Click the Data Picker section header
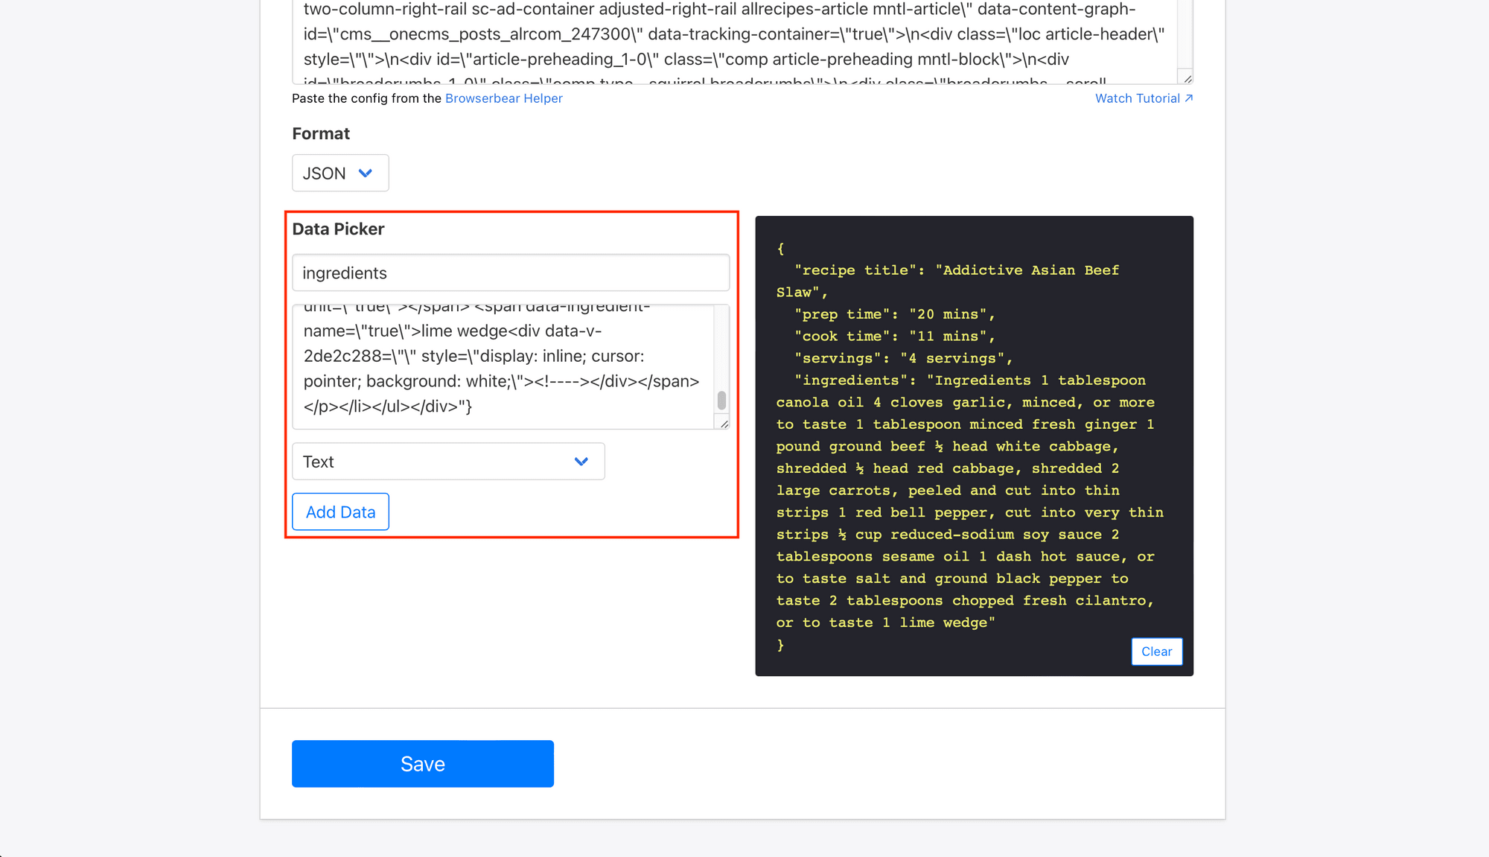 point(339,229)
